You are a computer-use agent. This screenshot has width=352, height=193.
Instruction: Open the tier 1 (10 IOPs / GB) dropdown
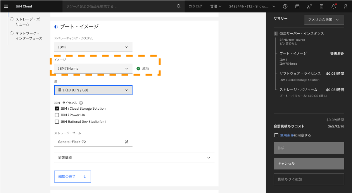(93, 90)
